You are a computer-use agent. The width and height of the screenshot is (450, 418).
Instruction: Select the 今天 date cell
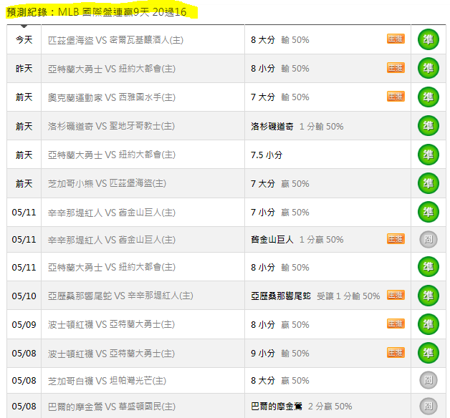point(24,39)
